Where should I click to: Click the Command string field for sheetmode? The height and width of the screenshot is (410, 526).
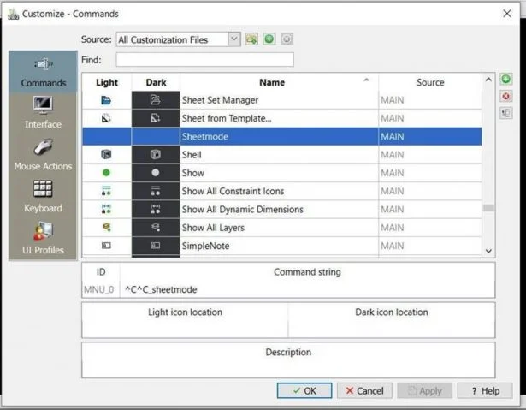click(x=307, y=290)
